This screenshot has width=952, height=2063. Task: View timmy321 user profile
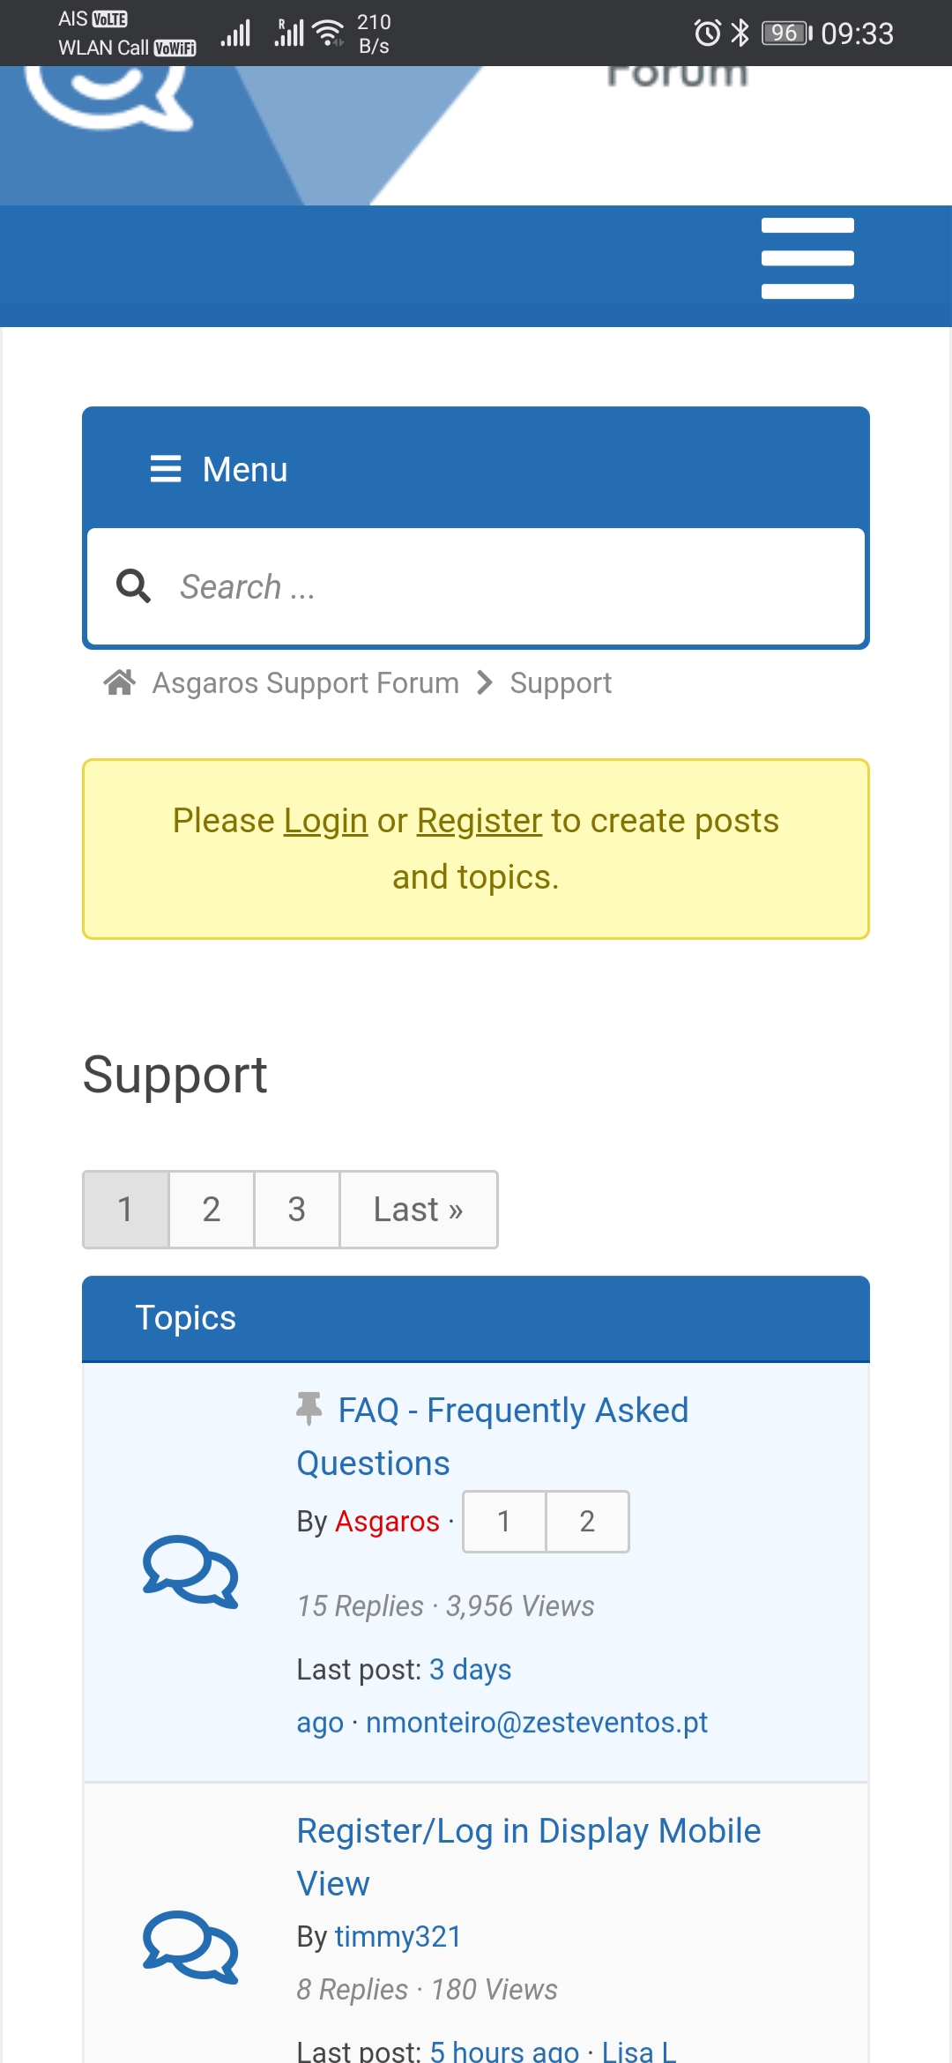398,1937
